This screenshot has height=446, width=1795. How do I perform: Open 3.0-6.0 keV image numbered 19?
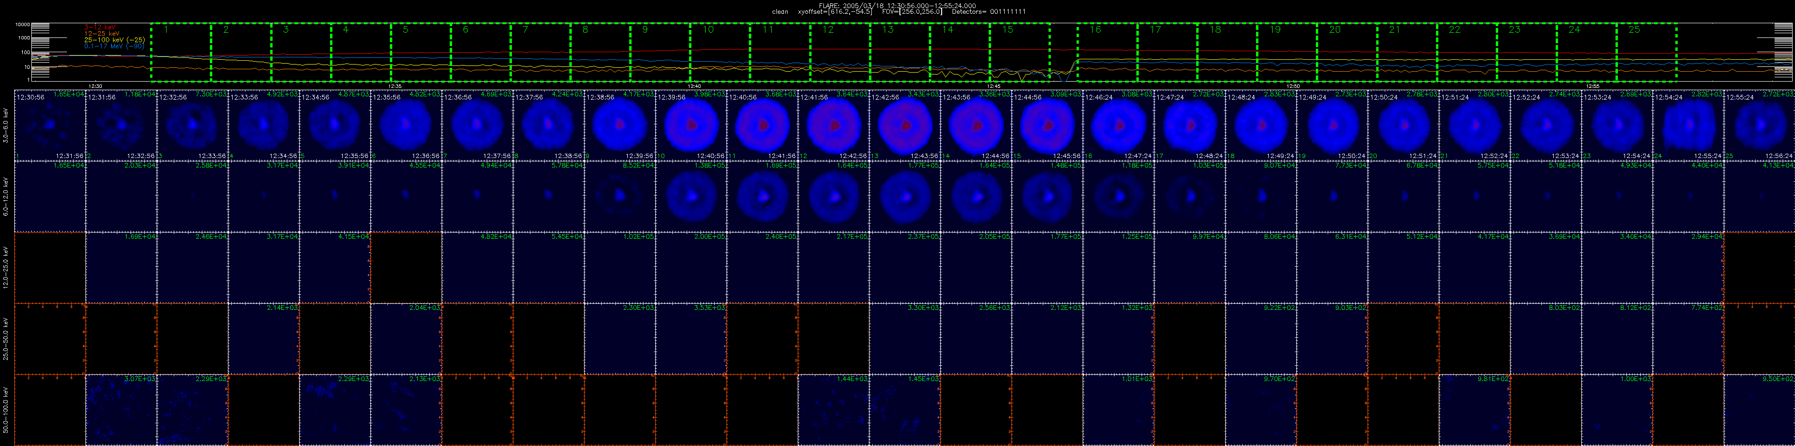1332,125
